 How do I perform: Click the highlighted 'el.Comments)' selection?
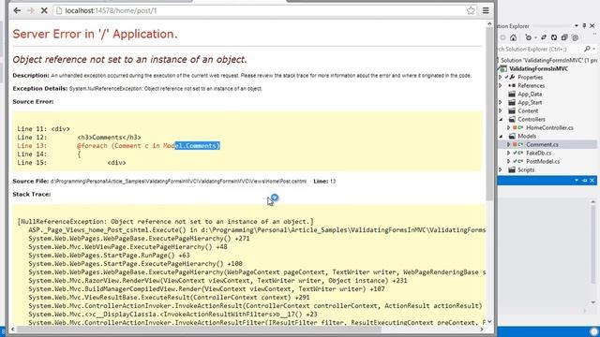tap(198, 146)
